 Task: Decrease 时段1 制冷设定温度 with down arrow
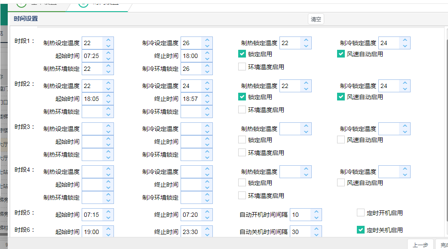(207, 46)
